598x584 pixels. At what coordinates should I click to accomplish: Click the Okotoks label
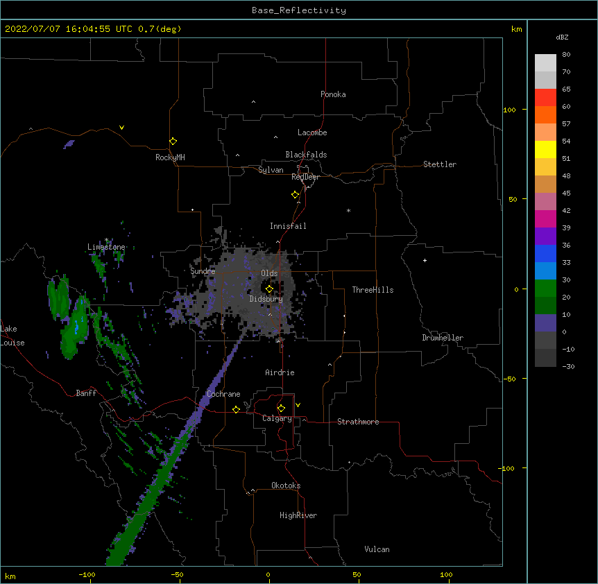286,486
